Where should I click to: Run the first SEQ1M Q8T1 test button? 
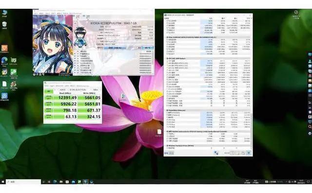tap(49, 97)
